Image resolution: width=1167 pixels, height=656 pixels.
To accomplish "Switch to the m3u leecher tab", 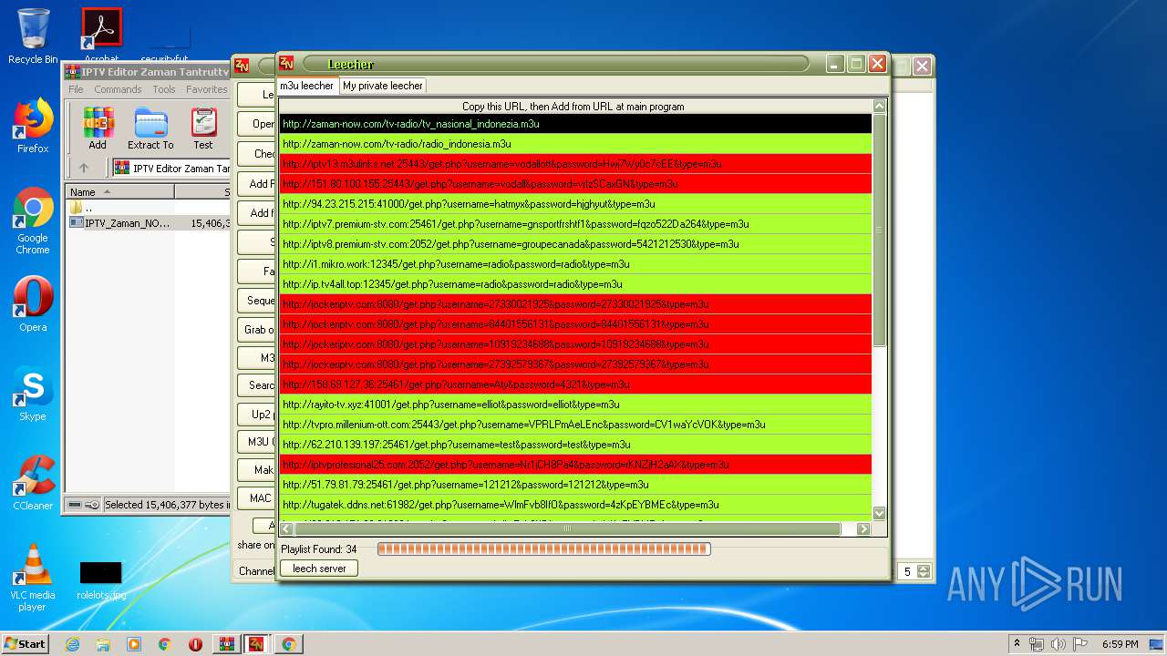I will click(307, 86).
